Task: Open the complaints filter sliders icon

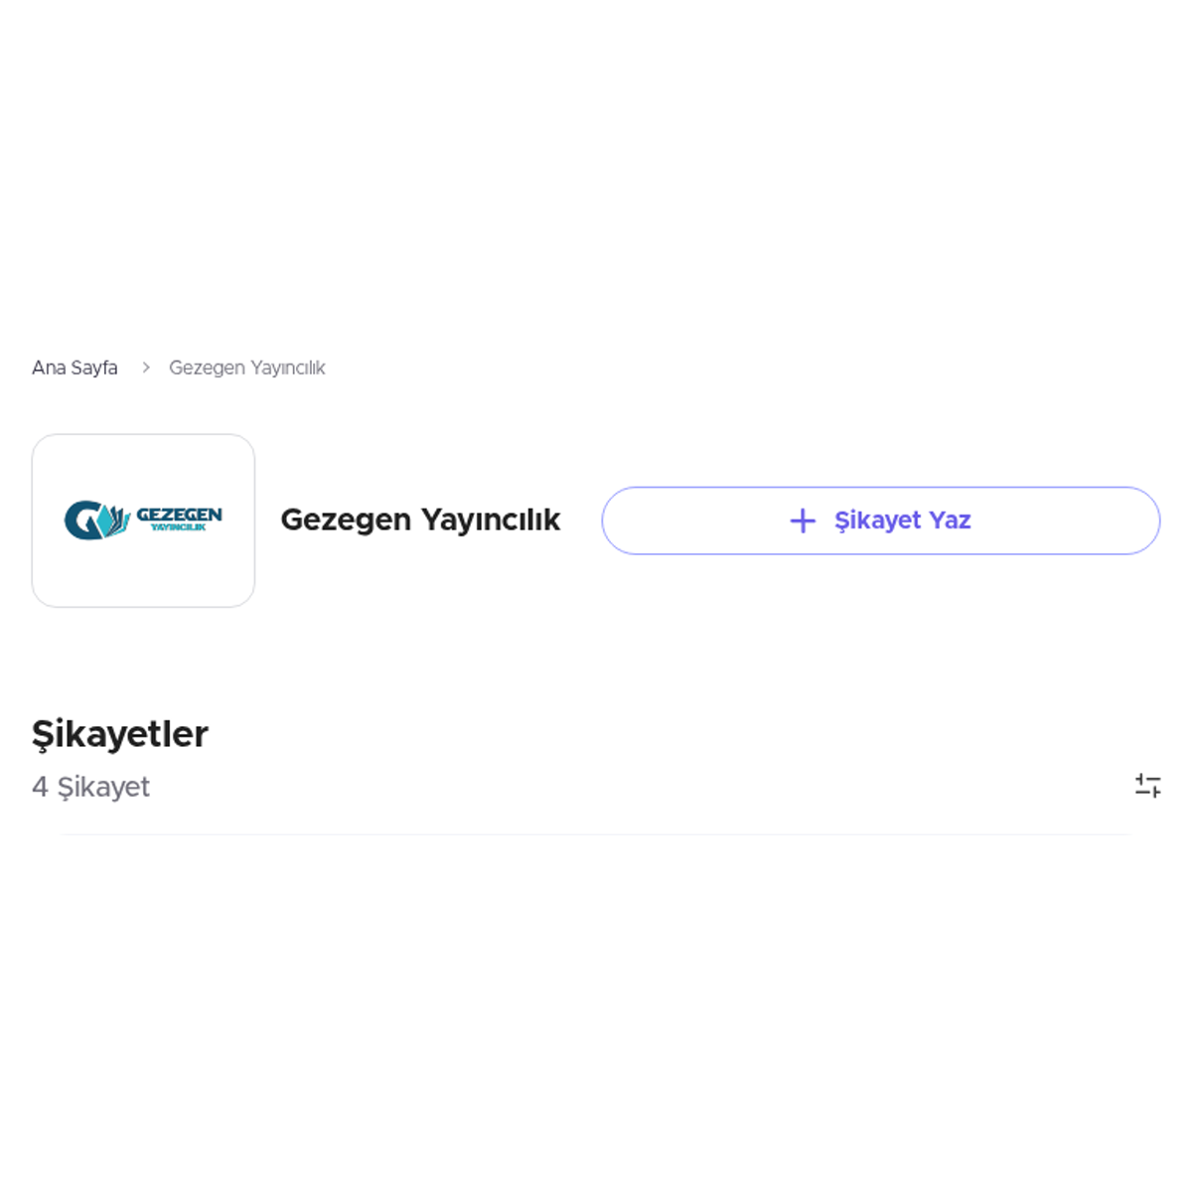Action: click(x=1147, y=786)
